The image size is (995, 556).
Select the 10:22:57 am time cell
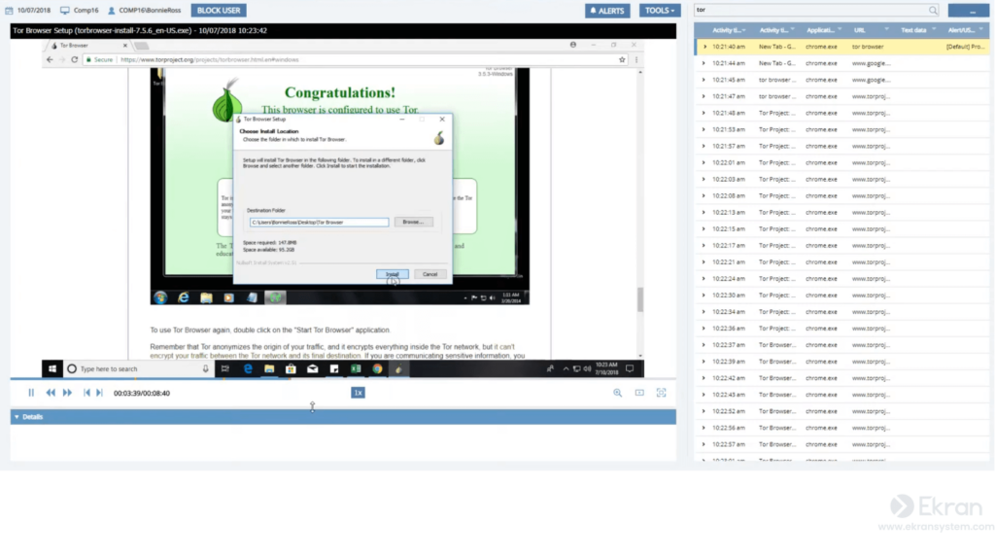click(729, 444)
